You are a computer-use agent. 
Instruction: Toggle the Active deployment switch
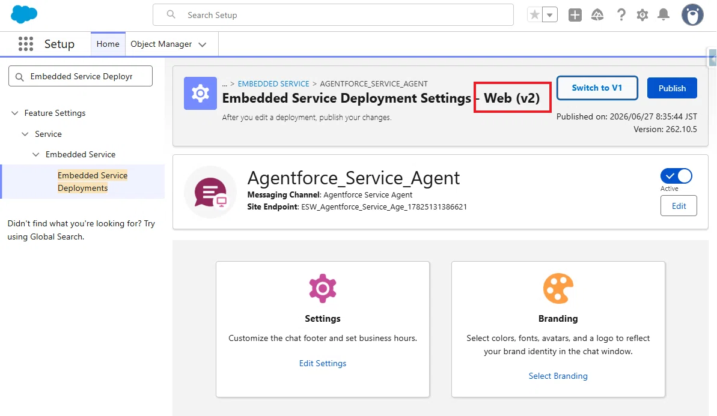(676, 176)
